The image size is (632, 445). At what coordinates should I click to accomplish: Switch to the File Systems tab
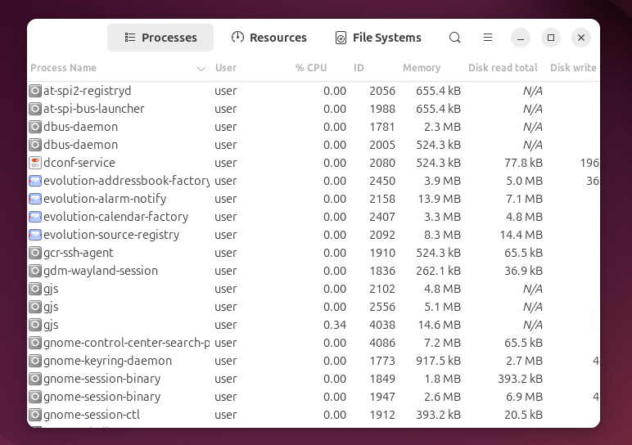click(378, 38)
